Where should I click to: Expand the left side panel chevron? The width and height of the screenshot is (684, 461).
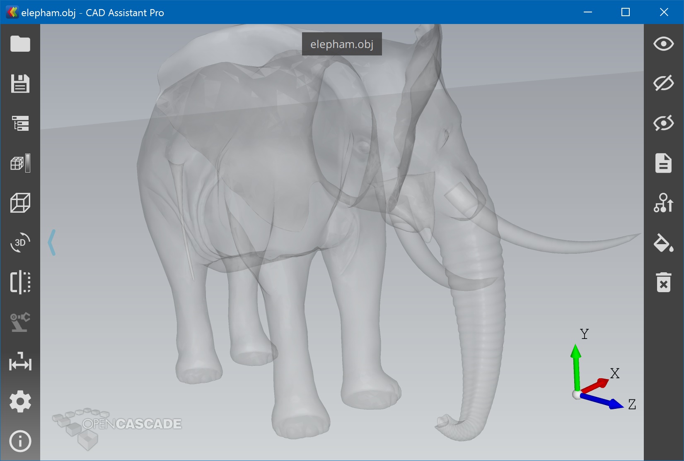pyautogui.click(x=52, y=243)
